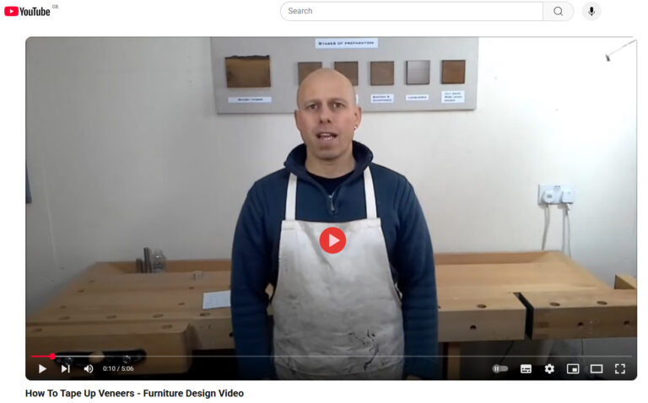Mute the video with the speaker icon

click(x=89, y=368)
